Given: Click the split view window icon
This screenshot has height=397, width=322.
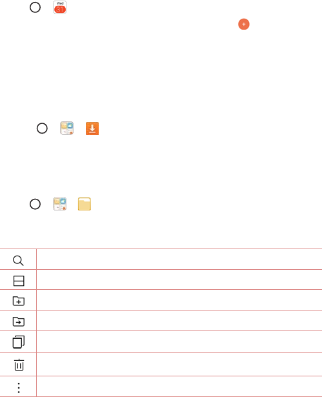Looking at the screenshot, I should pyautogui.click(x=19, y=281).
